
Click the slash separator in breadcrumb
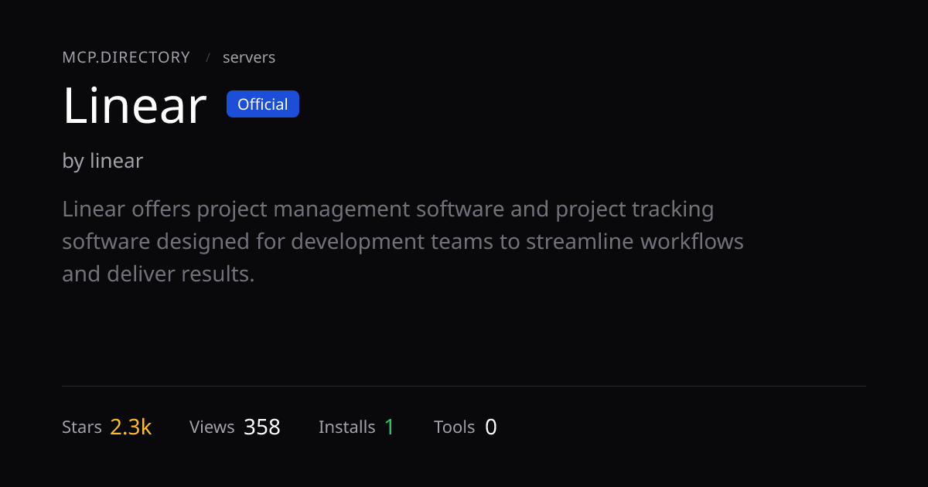(x=208, y=57)
